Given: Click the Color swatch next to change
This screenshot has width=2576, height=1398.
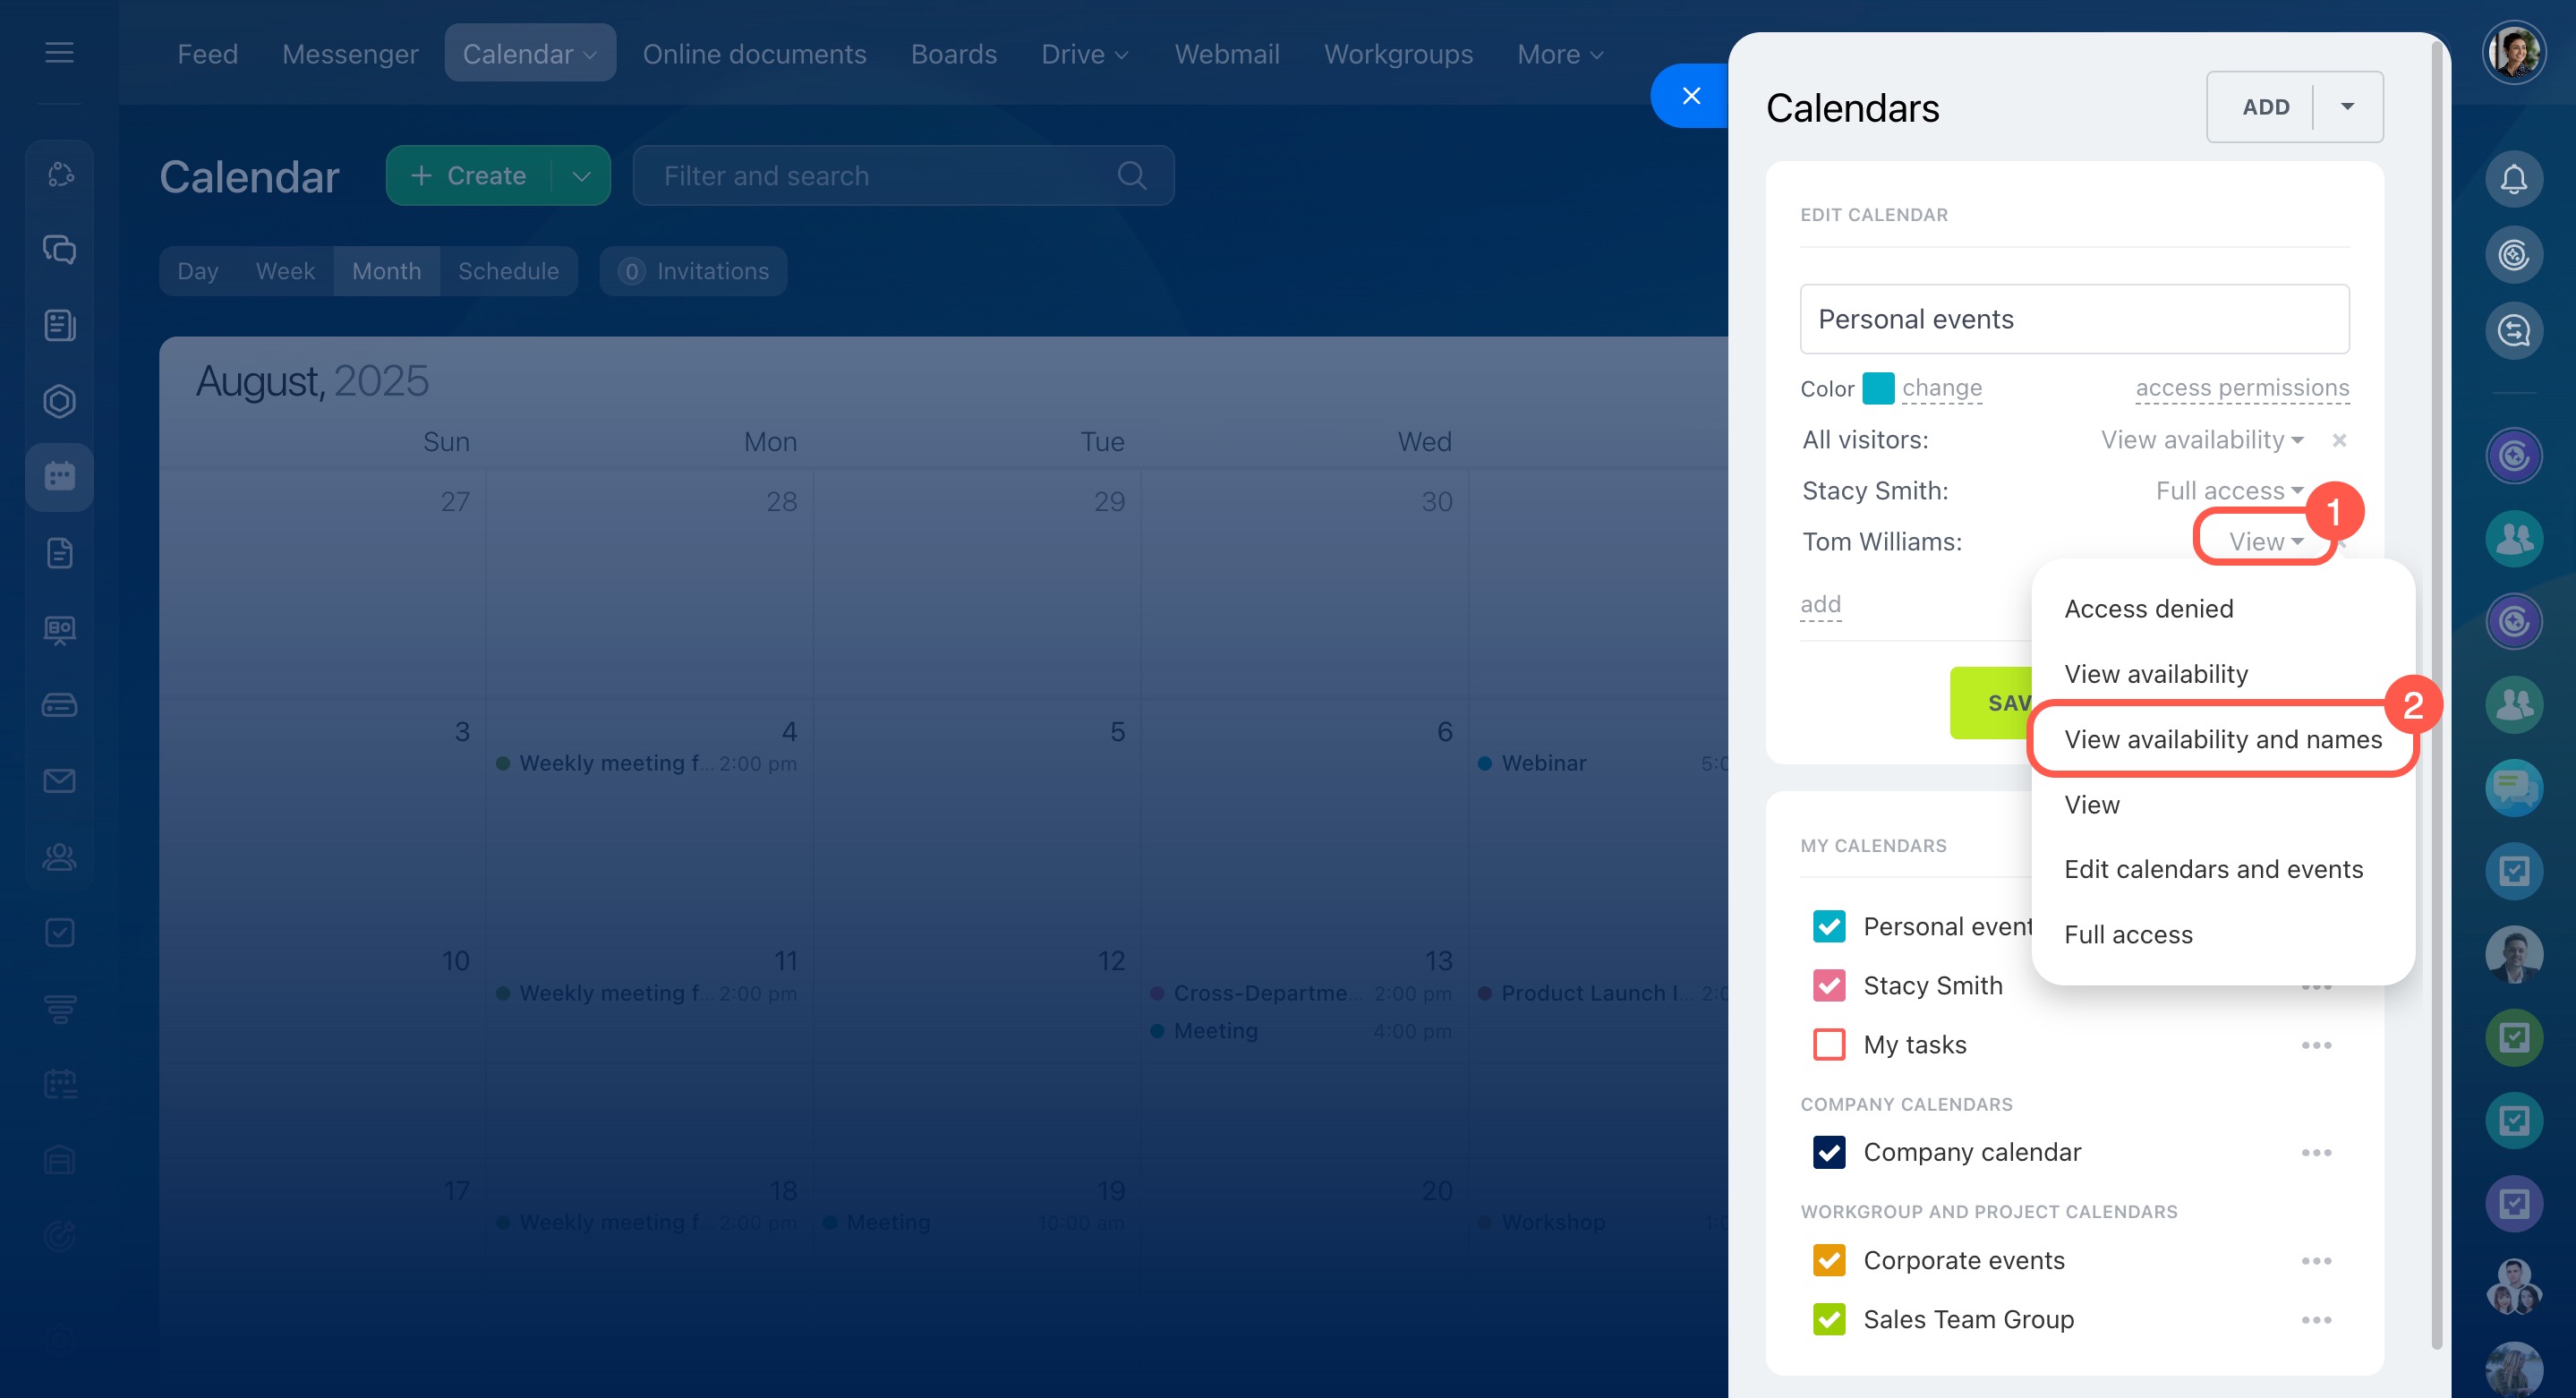Looking at the screenshot, I should tap(1877, 388).
